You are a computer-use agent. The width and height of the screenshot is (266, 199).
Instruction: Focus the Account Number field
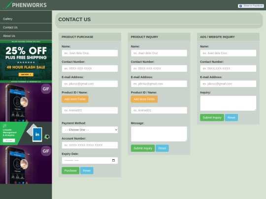click(90, 145)
